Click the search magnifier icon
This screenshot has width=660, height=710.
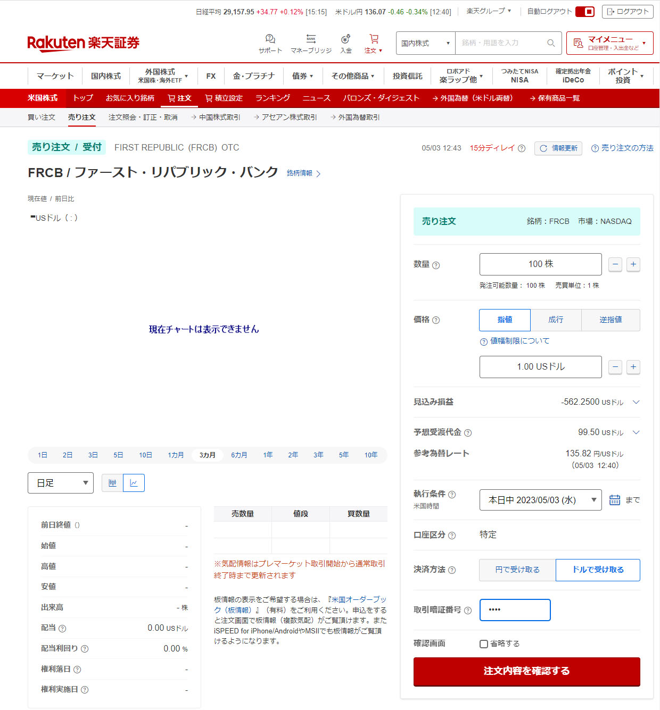click(x=551, y=43)
